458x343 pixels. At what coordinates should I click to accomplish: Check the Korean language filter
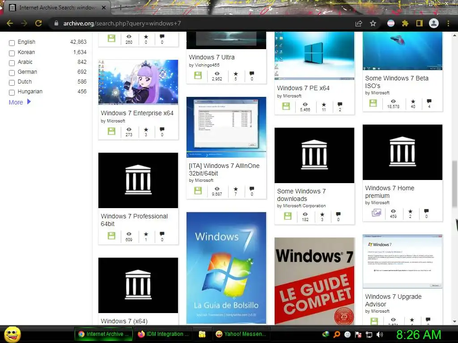[x=12, y=53]
